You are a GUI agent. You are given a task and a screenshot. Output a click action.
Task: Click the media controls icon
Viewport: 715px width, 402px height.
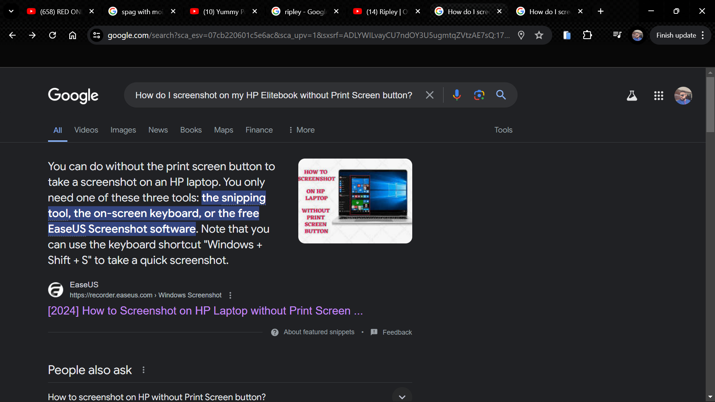coord(617,35)
